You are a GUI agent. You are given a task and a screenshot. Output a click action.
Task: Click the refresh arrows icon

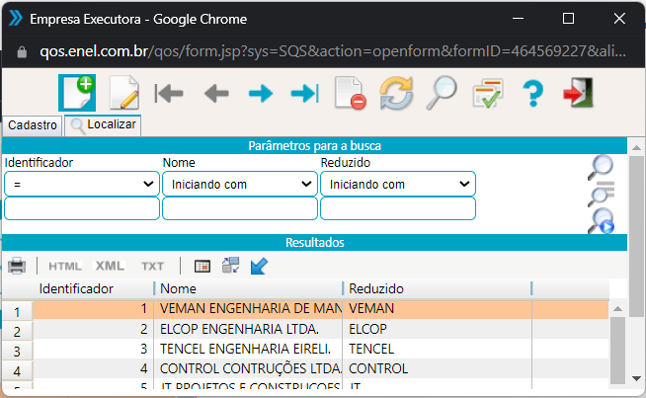(396, 94)
